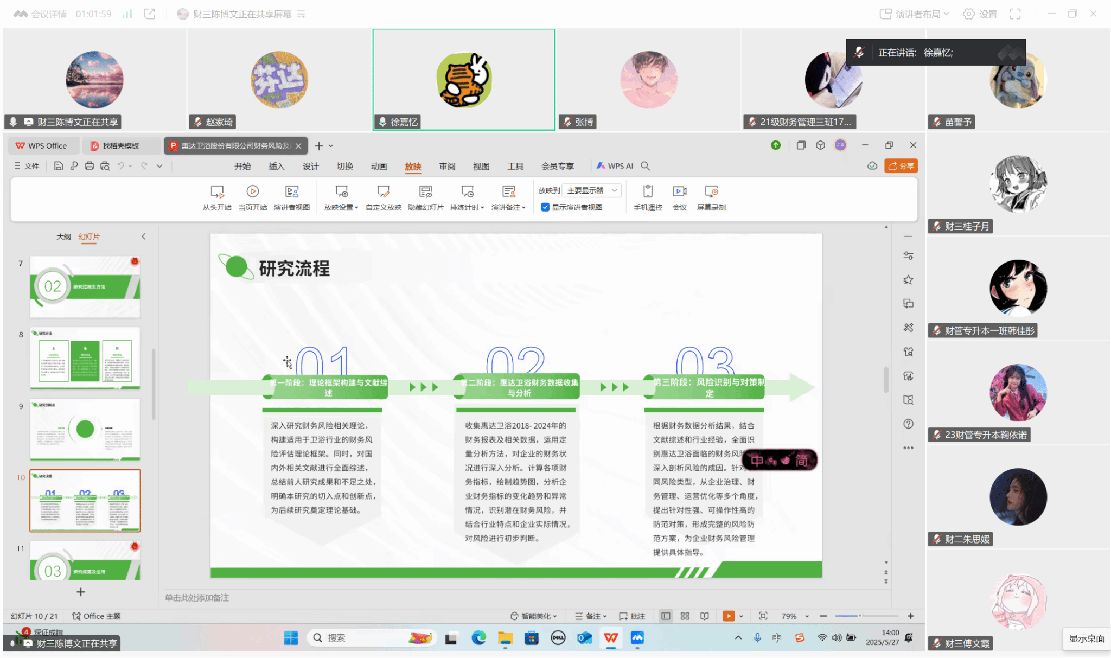The height and width of the screenshot is (658, 1111).
Task: Click the star icon in right sidebar
Action: 908,280
